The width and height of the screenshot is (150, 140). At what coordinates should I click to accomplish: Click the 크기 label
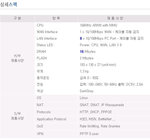point(40,65)
